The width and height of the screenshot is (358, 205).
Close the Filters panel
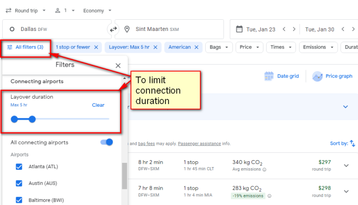(x=118, y=66)
